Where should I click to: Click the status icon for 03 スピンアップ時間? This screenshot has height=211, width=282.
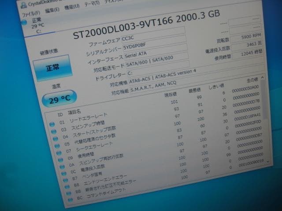click(x=54, y=131)
